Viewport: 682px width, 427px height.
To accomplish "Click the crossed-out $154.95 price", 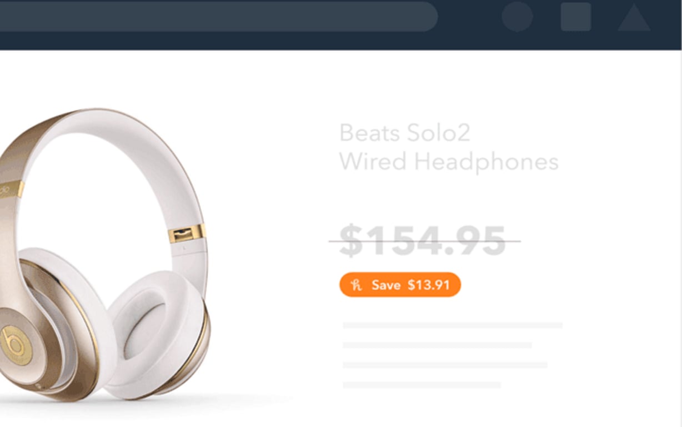I will point(423,241).
